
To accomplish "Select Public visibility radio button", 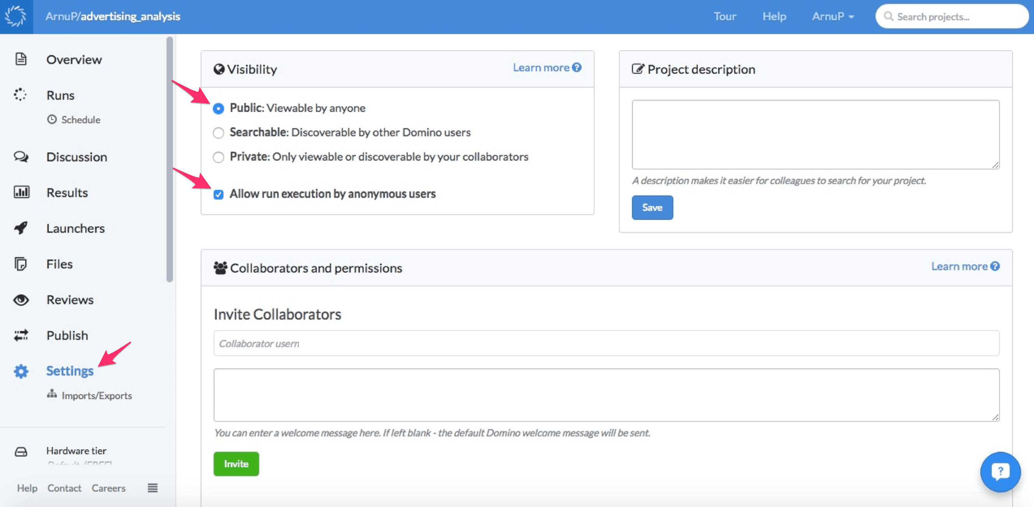I will (x=218, y=109).
